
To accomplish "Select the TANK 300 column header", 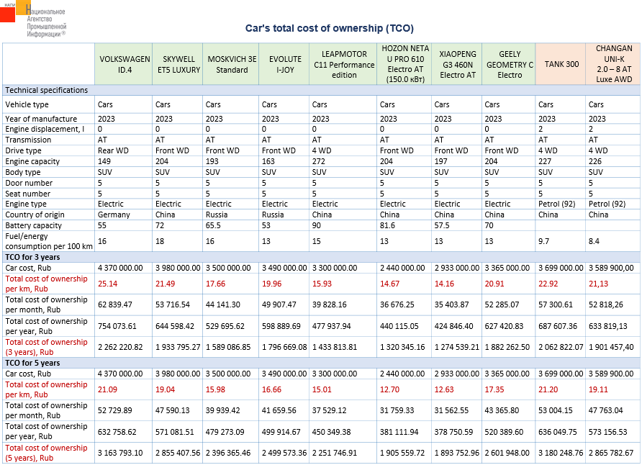I will point(561,64).
